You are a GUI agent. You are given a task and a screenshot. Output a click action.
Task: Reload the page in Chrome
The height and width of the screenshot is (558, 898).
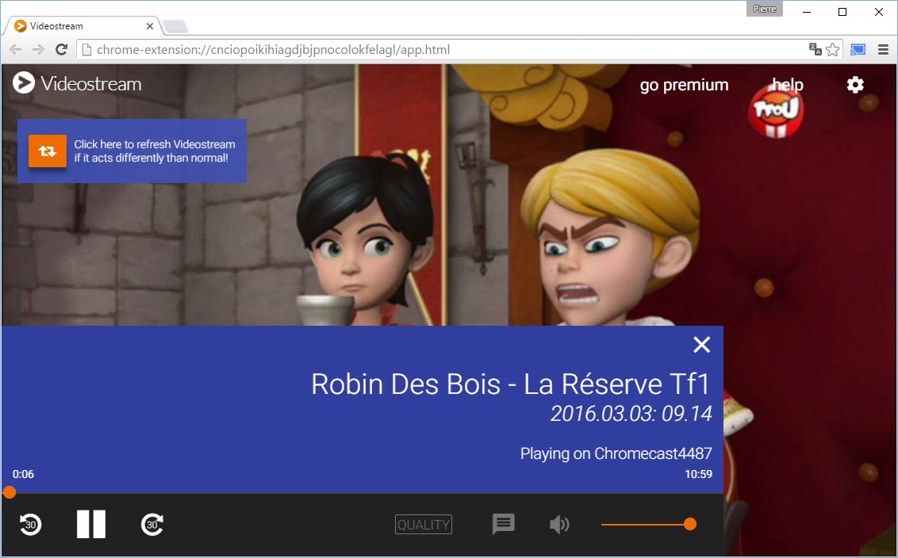61,50
